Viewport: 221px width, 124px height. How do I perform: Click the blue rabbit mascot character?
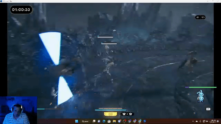(x=200, y=96)
